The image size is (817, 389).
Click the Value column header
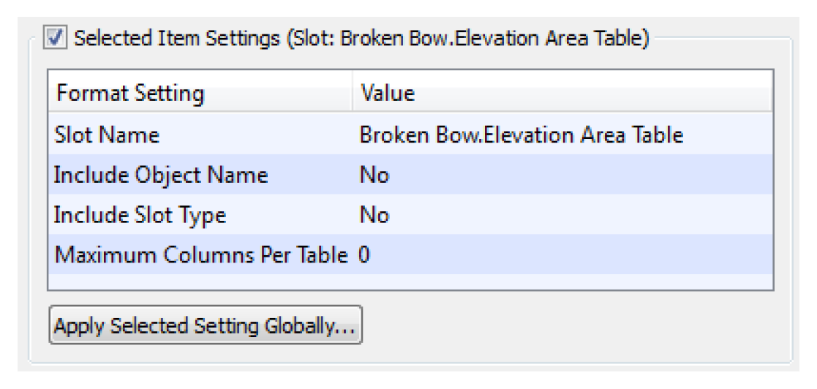point(388,94)
